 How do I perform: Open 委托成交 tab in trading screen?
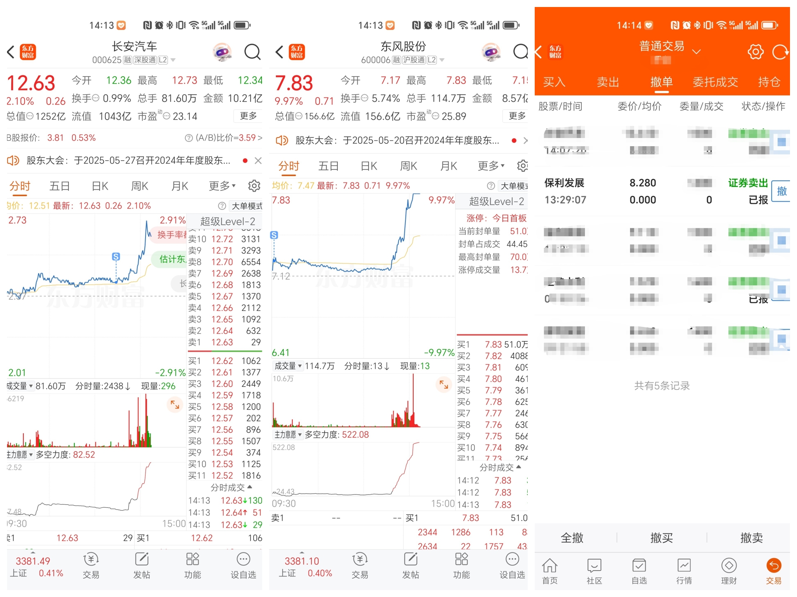[x=715, y=82]
